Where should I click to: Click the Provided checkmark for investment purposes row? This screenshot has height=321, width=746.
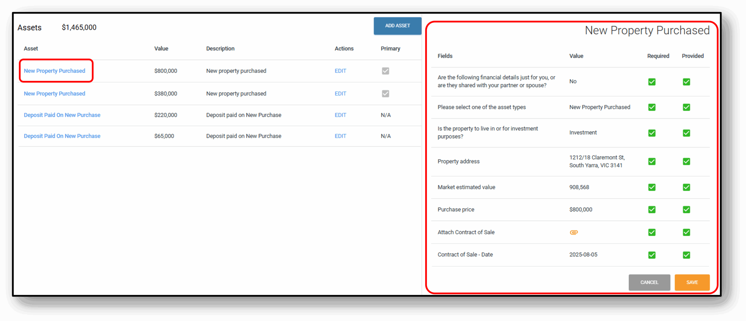click(686, 133)
